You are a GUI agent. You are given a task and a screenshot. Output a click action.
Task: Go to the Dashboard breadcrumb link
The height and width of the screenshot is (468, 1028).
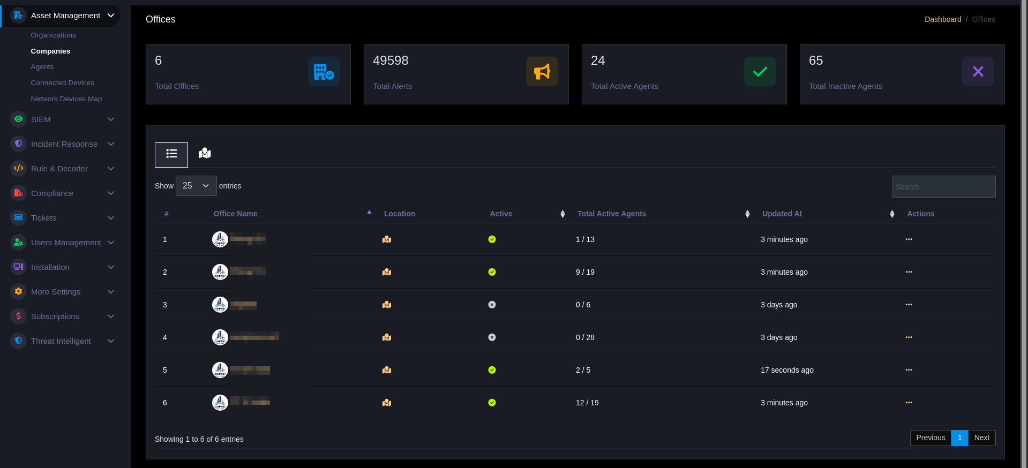[942, 19]
